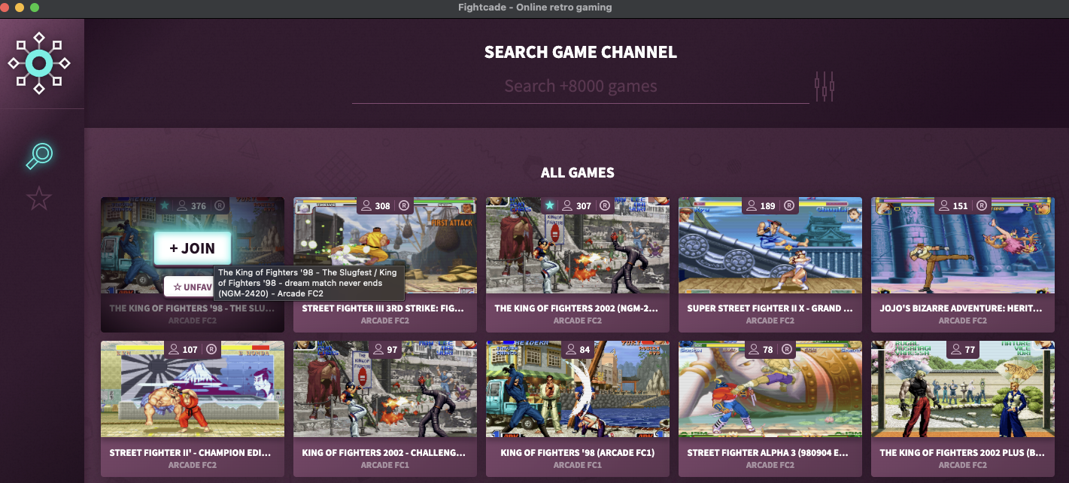
Task: Click the ranked R badge beside 107 players
Action: point(211,349)
